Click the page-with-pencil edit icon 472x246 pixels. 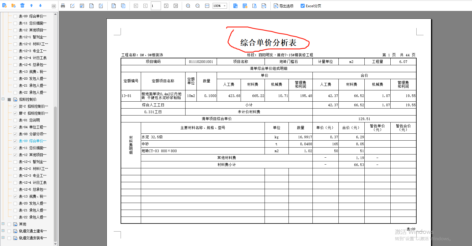coord(101,6)
